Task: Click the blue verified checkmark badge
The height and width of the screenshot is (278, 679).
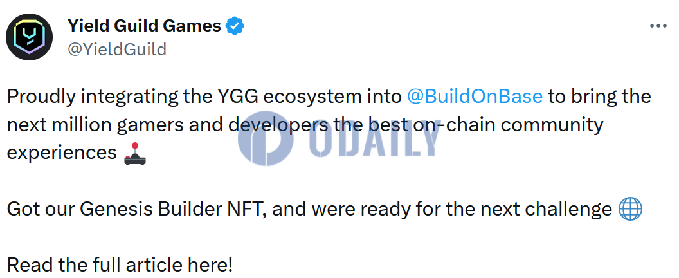Action: pyautogui.click(x=235, y=26)
